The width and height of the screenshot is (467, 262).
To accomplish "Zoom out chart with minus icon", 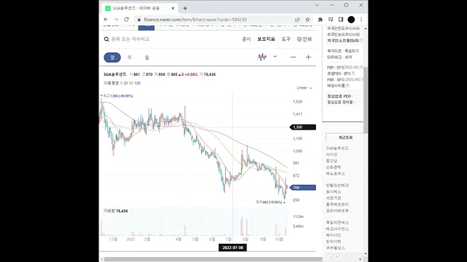I will [293, 57].
